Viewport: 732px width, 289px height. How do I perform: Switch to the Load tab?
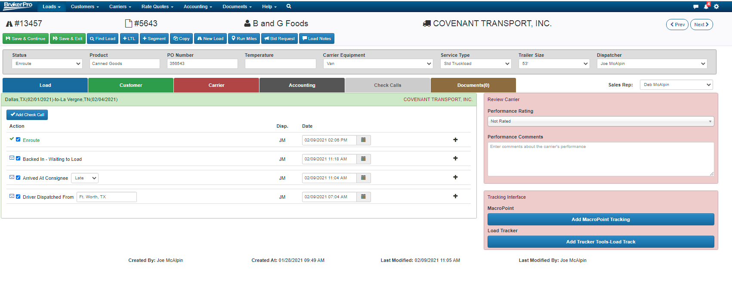tap(45, 85)
